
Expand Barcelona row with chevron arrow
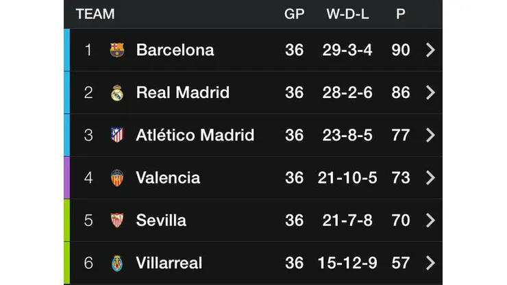click(430, 50)
